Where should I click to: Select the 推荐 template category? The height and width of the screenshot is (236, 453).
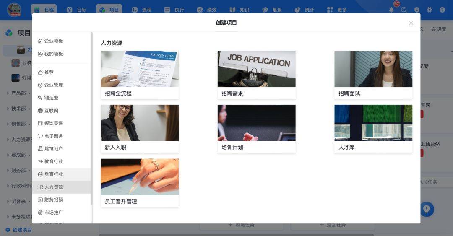(61, 72)
